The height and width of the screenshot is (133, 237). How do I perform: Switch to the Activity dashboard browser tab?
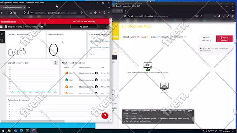[13, 7]
